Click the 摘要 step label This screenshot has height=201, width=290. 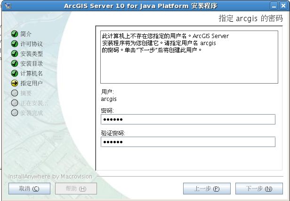point(26,93)
